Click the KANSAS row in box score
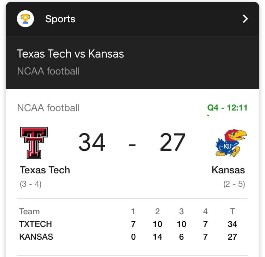The width and height of the screenshot is (265, 257). pyautogui.click(x=128, y=237)
